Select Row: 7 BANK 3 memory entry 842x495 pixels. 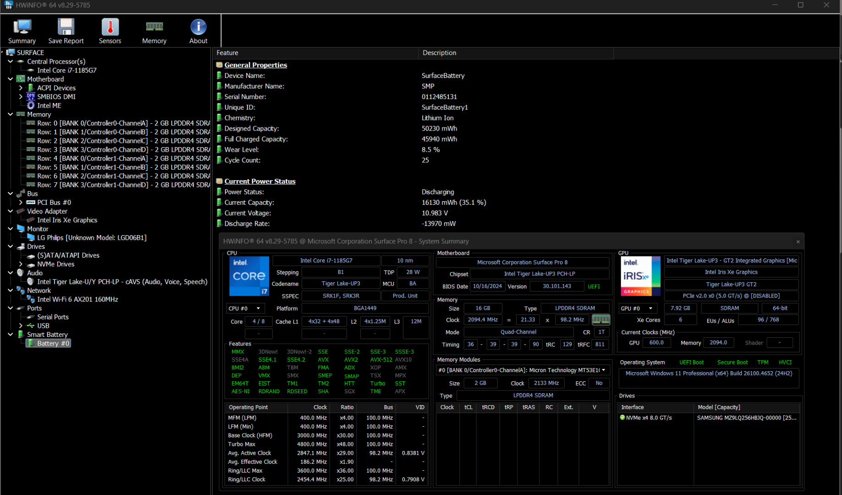[x=123, y=185]
